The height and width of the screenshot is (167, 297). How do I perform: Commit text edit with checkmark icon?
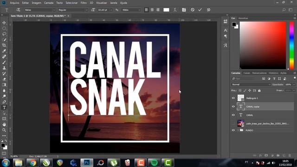coord(200,10)
